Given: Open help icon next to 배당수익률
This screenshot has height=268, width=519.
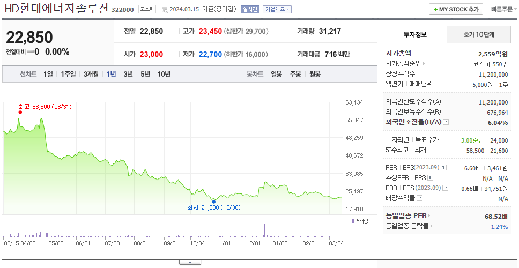Looking at the screenshot, I should (x=419, y=198).
